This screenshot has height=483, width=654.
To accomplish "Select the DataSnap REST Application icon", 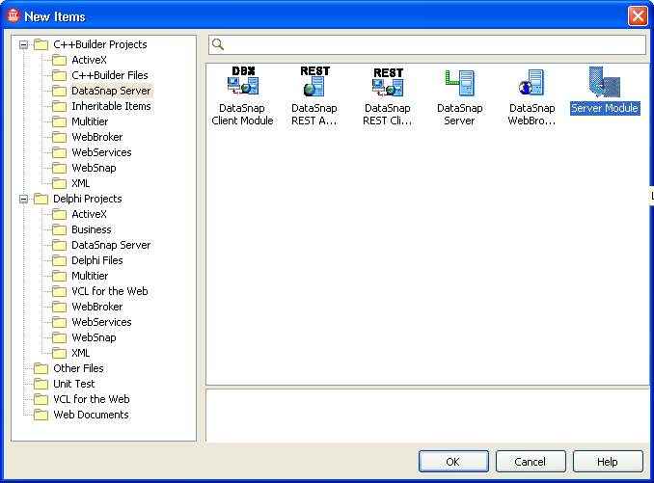I will click(x=314, y=81).
